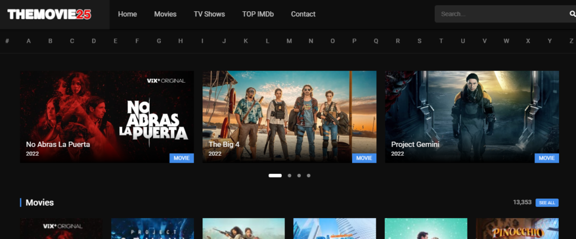The width and height of the screenshot is (576, 239).
Task: Filter titles by letter A
Action: [29, 40]
